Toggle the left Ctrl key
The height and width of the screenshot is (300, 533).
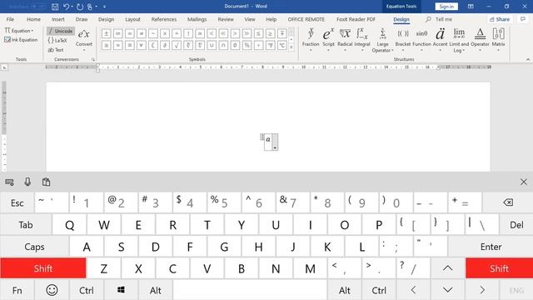(87, 290)
